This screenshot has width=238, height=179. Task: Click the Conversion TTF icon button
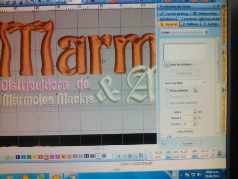(167, 97)
